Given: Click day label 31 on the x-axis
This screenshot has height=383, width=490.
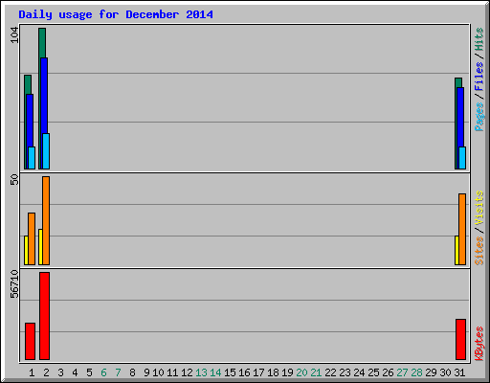Looking at the screenshot, I should coord(459,372).
